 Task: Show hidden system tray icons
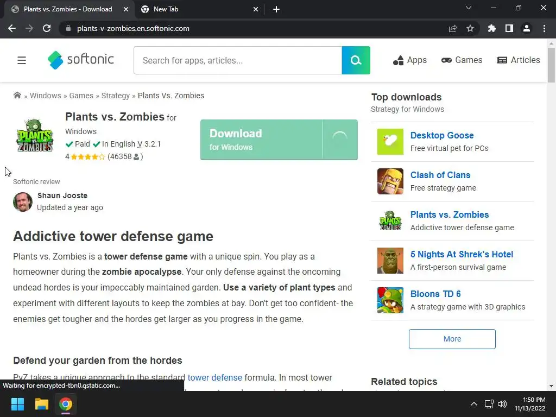click(x=473, y=404)
